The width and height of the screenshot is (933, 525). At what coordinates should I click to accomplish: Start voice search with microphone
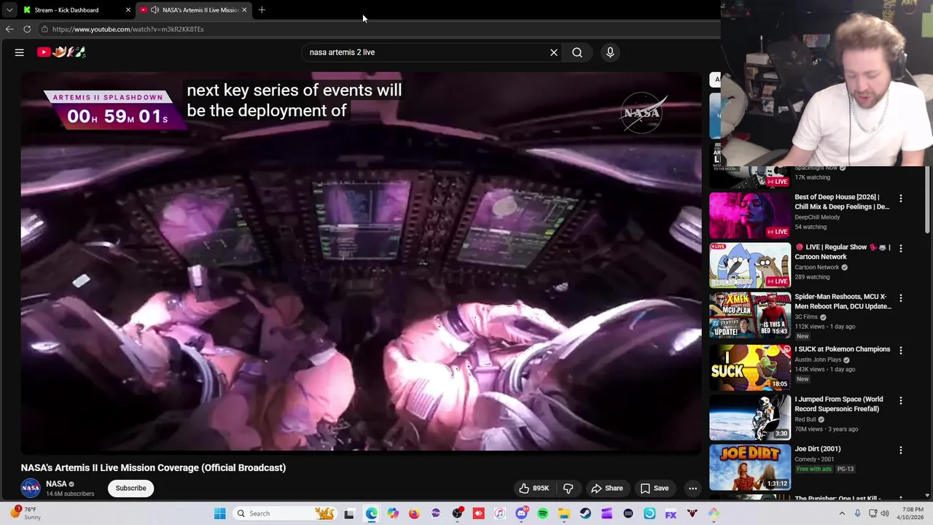click(610, 52)
